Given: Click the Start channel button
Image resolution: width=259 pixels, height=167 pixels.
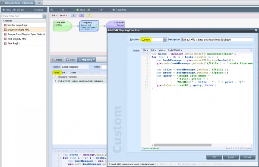Looking at the screenshot, I should tap(81, 10).
